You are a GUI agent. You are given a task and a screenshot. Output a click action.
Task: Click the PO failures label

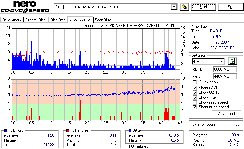[x=139, y=146]
